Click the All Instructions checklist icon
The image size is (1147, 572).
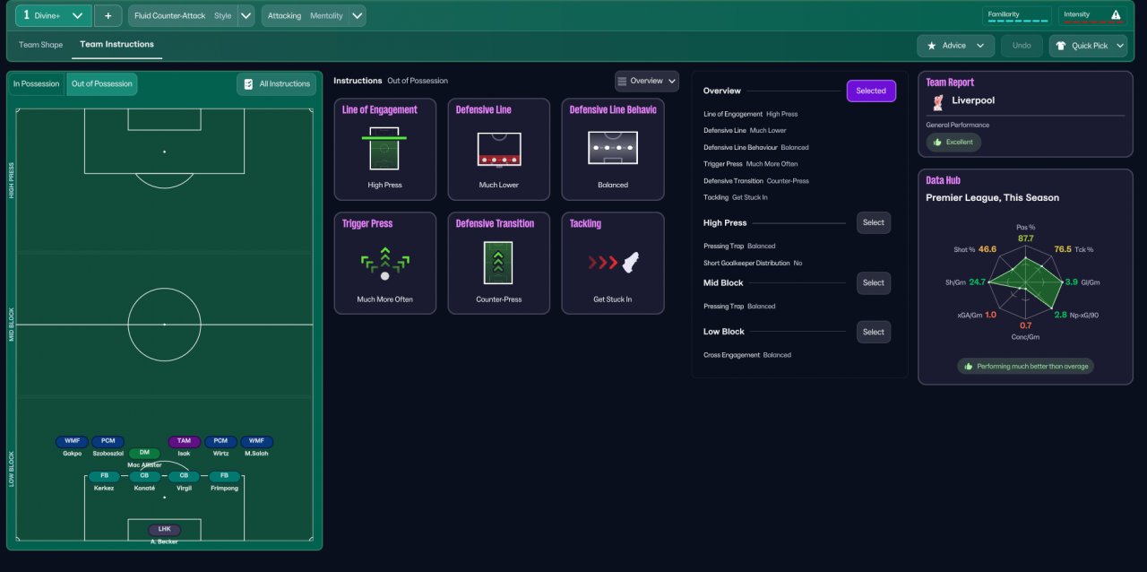click(x=248, y=83)
